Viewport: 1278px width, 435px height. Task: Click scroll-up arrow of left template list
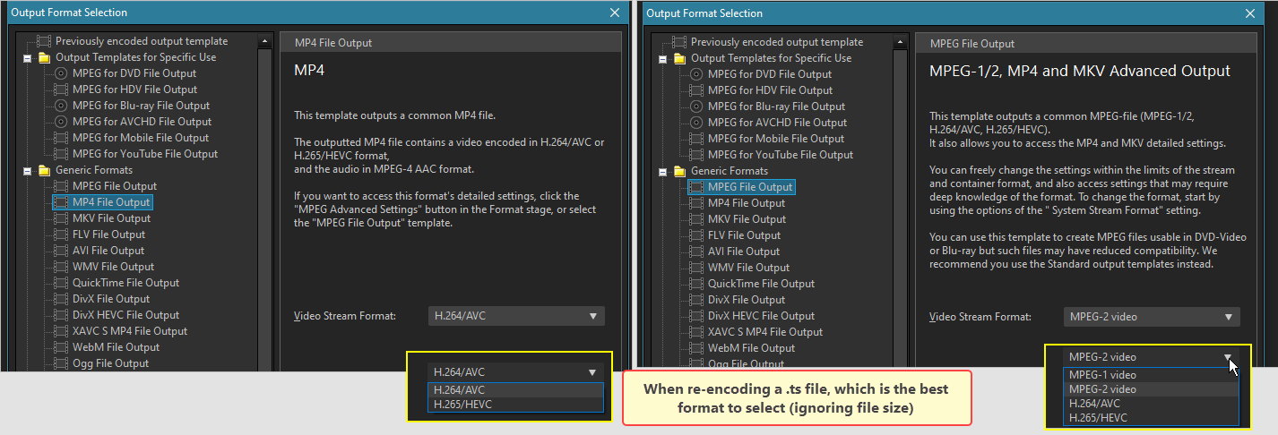[264, 41]
